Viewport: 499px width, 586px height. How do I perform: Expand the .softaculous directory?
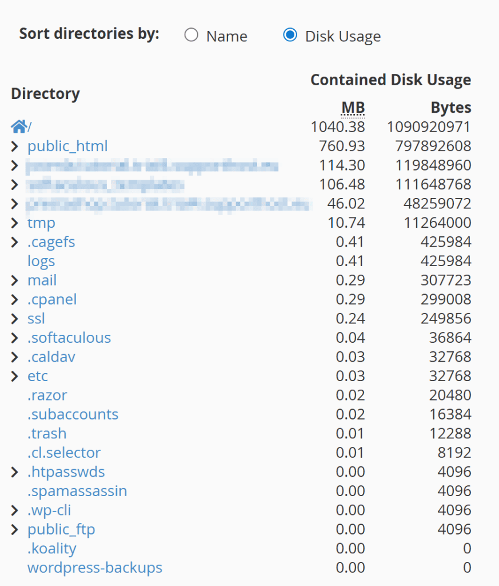click(14, 338)
